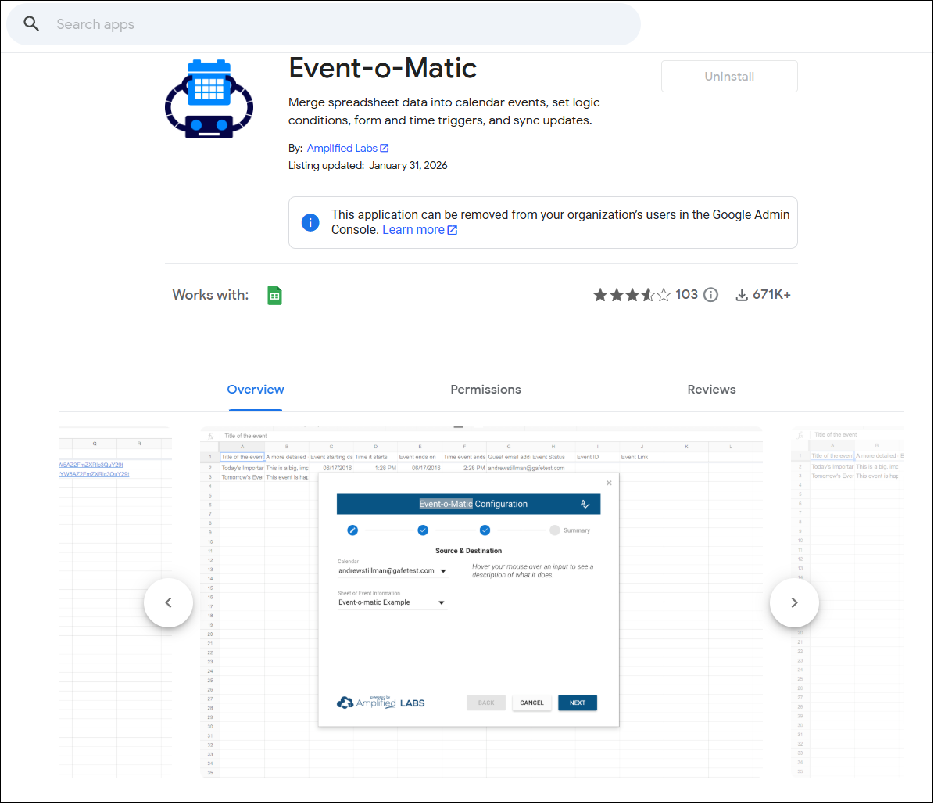
Task: Click the partial screenshot thumbnail on left
Action: pyautogui.click(x=116, y=602)
